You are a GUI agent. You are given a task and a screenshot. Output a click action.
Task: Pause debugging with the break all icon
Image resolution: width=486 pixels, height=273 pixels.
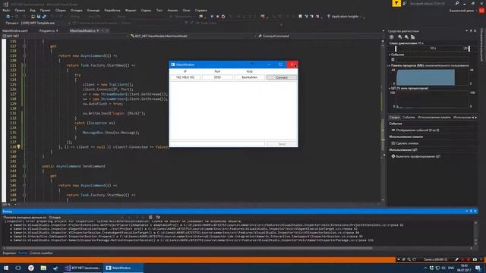(212, 17)
